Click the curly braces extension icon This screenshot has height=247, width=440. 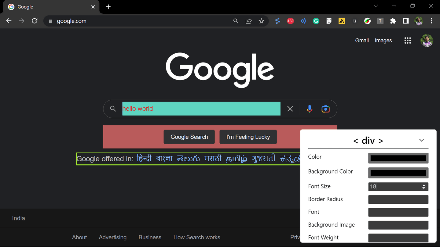(354, 21)
